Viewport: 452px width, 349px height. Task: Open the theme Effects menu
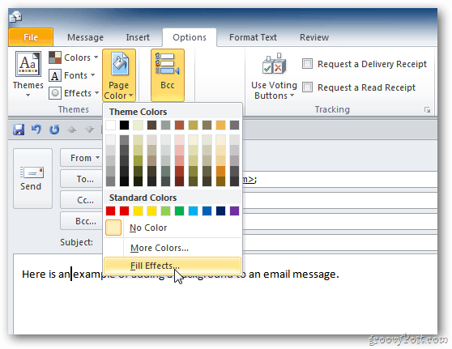(74, 93)
